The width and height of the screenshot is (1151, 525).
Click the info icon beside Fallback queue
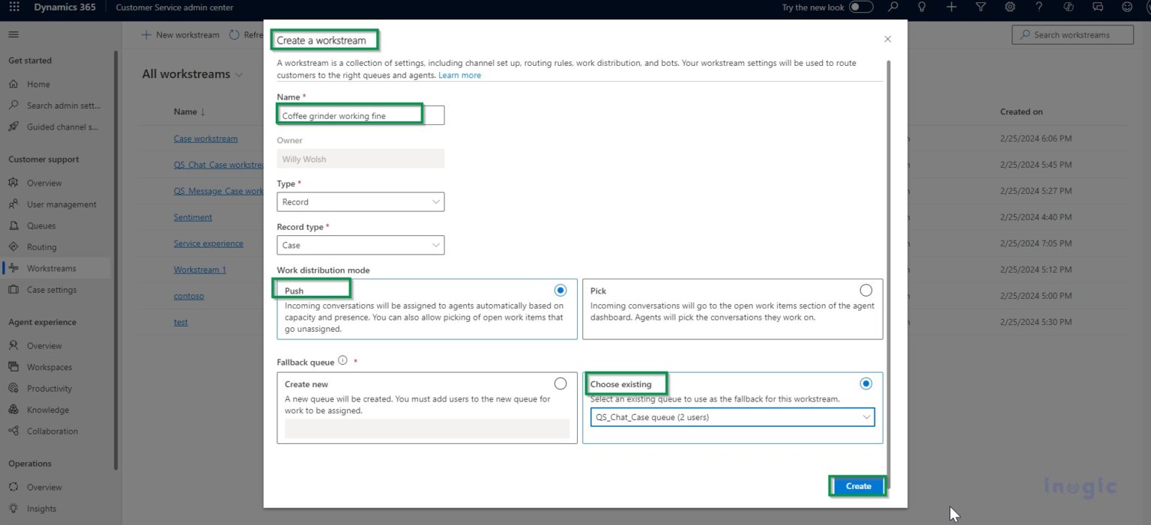pos(342,360)
